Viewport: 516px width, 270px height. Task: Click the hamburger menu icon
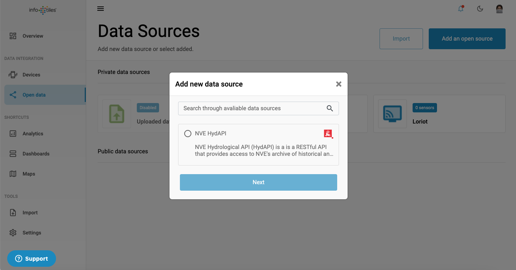point(101,9)
